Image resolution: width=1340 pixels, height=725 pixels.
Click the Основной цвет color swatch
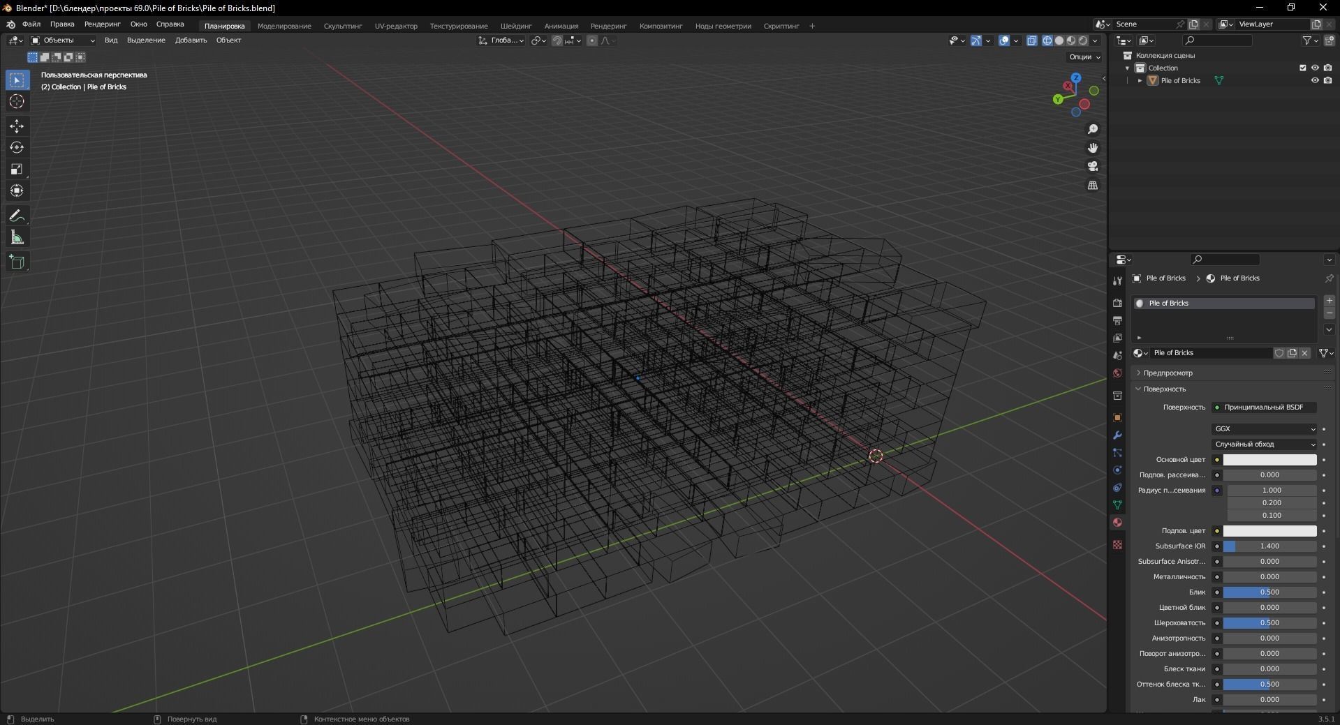(1269, 460)
